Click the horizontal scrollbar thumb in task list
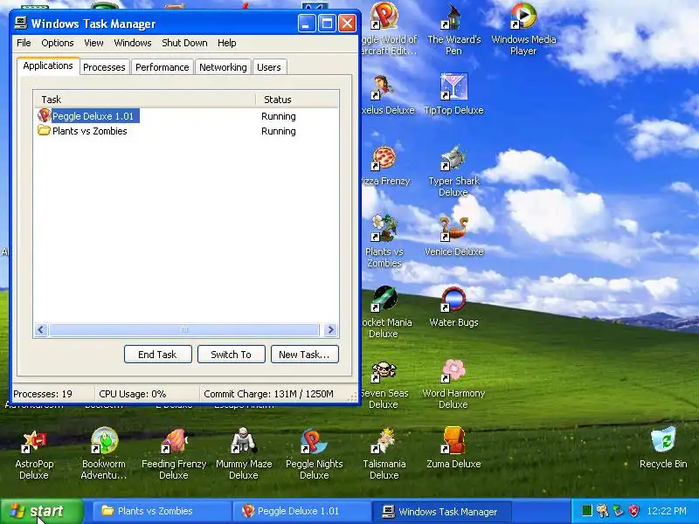Viewport: 699px width, 524px height. click(x=184, y=330)
